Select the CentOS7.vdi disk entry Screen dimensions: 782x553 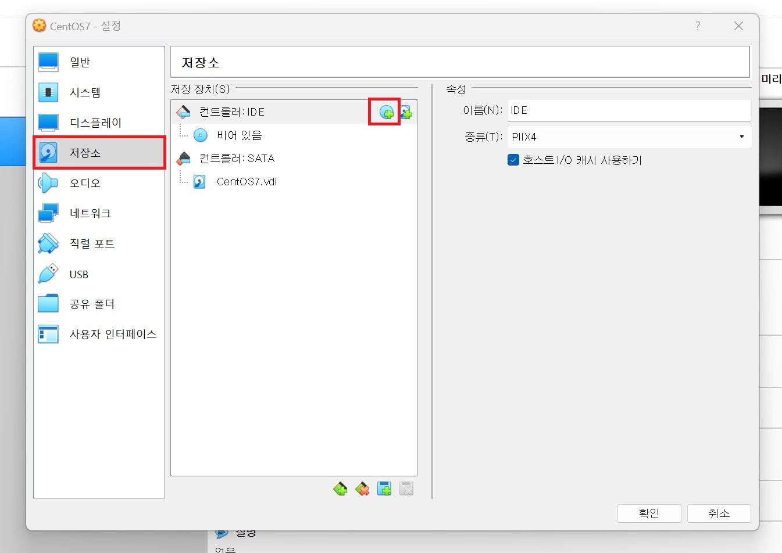click(x=294, y=181)
